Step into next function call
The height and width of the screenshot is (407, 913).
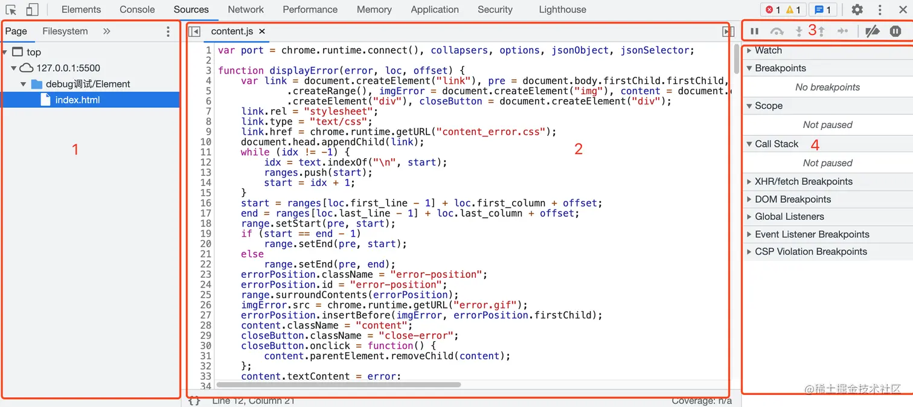point(799,31)
